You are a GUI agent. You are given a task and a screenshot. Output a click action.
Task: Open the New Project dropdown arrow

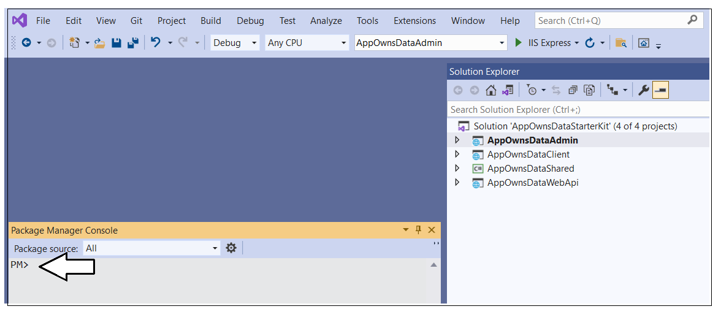(x=87, y=43)
